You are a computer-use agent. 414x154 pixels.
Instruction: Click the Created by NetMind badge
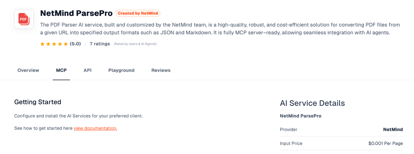pos(138,13)
